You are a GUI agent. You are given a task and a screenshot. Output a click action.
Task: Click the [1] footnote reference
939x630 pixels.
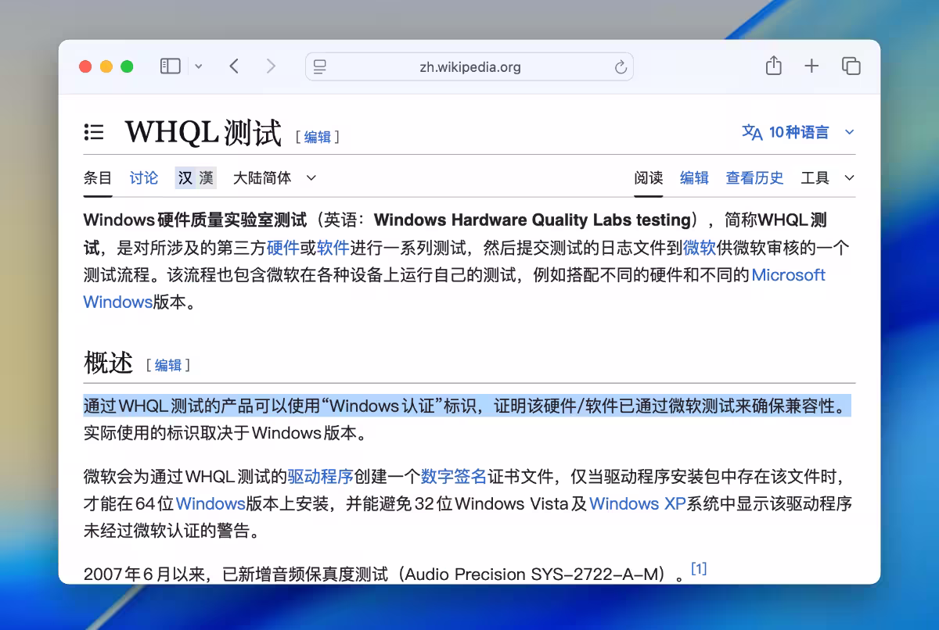[699, 569]
